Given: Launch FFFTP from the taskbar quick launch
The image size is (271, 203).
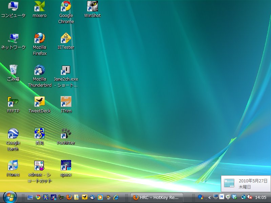Looking at the screenshot, I should 61,197.
